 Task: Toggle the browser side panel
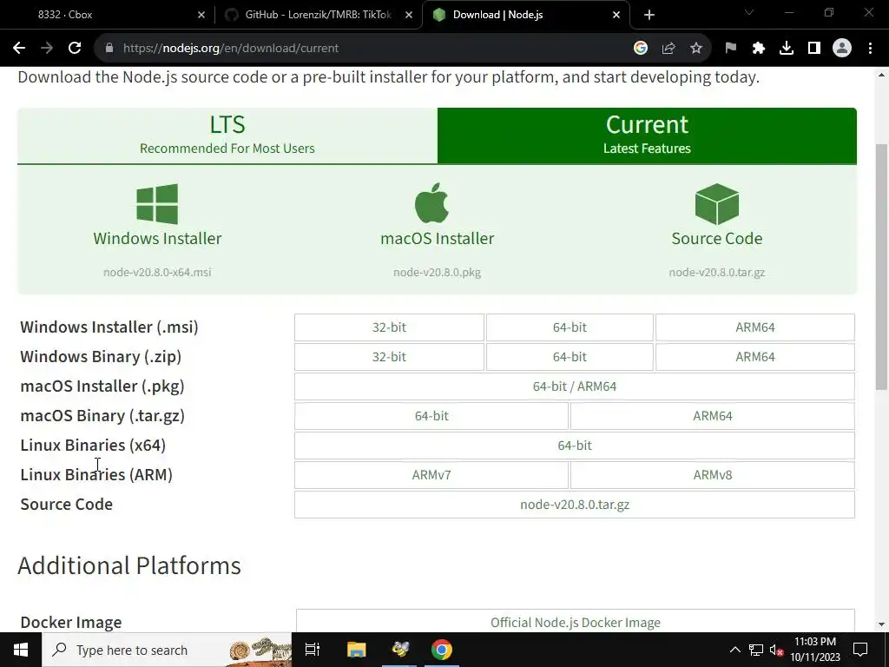click(814, 49)
